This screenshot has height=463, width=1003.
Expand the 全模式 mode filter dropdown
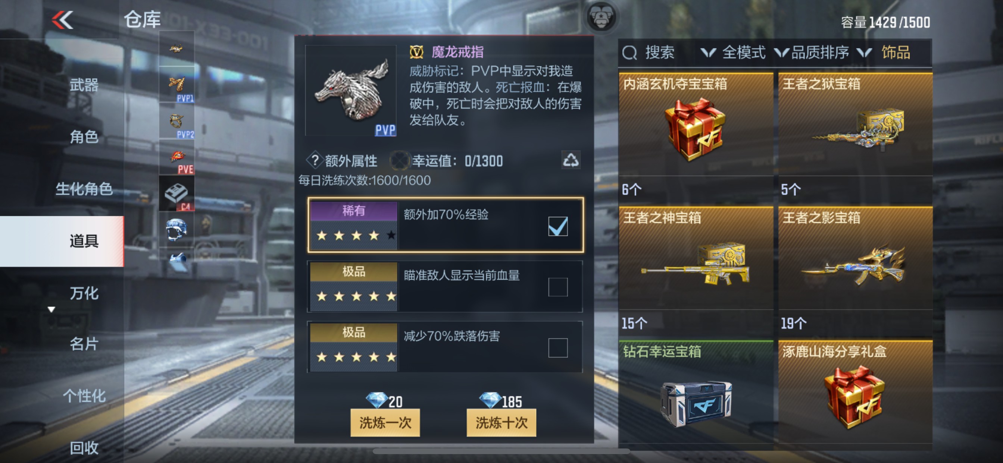[733, 53]
